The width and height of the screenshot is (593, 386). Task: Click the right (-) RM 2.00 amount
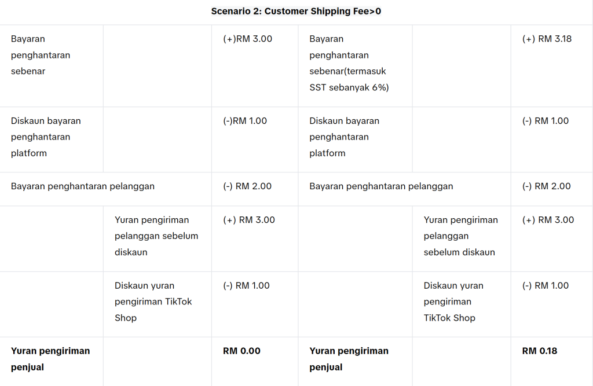click(x=547, y=186)
